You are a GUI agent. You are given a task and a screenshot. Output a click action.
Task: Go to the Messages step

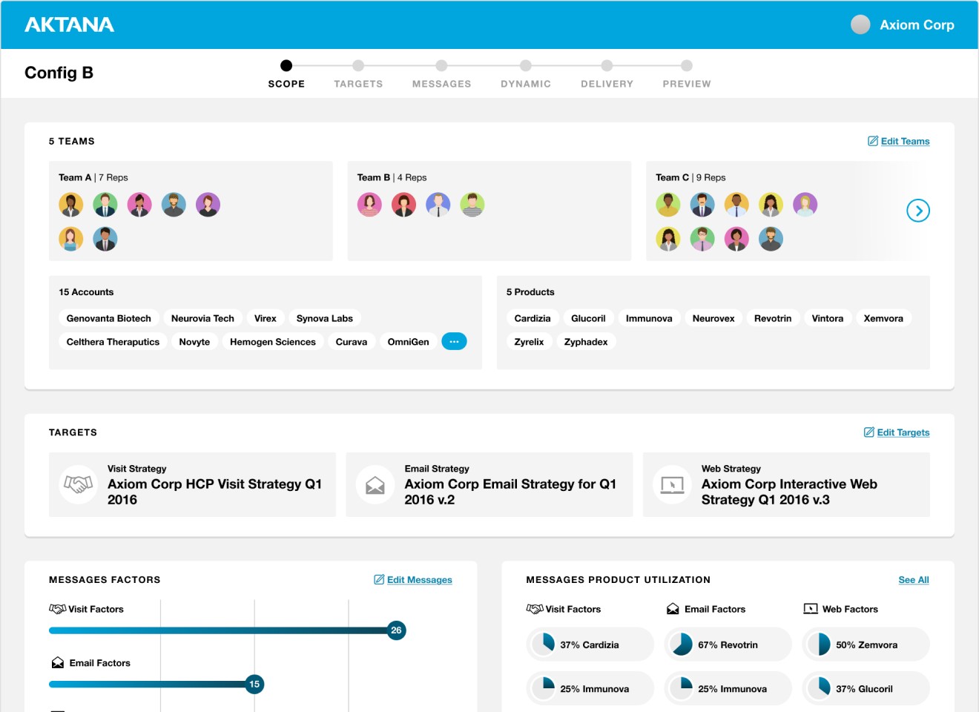click(441, 73)
